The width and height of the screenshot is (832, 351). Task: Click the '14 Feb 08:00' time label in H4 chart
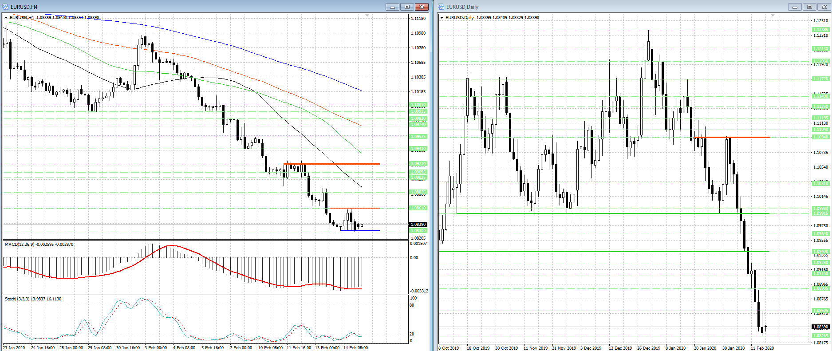click(x=355, y=348)
